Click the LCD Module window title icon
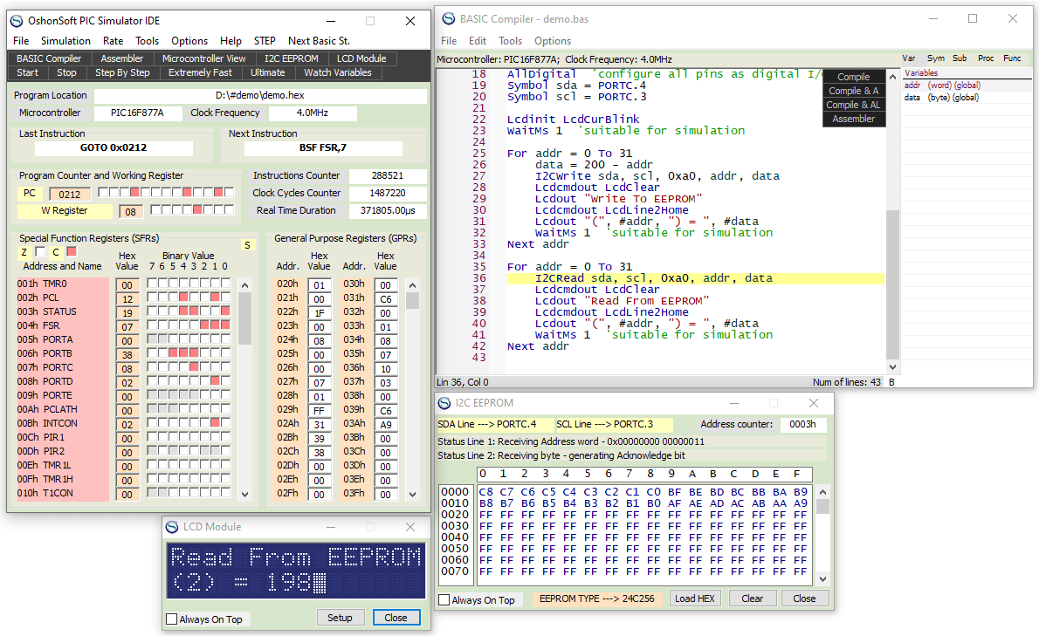Screen dimensions: 1039x636 [x=171, y=527]
